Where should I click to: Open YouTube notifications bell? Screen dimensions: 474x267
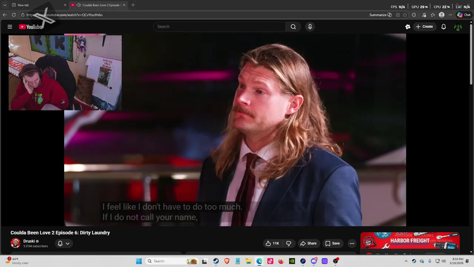coord(444,27)
